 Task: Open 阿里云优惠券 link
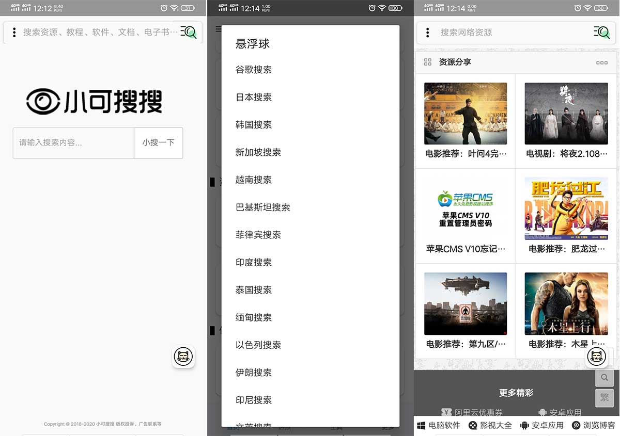click(x=472, y=412)
